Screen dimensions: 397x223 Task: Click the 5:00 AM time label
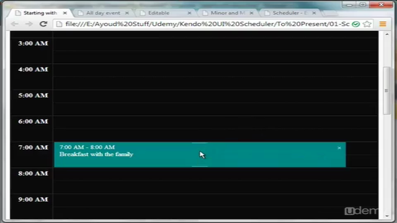click(x=33, y=95)
